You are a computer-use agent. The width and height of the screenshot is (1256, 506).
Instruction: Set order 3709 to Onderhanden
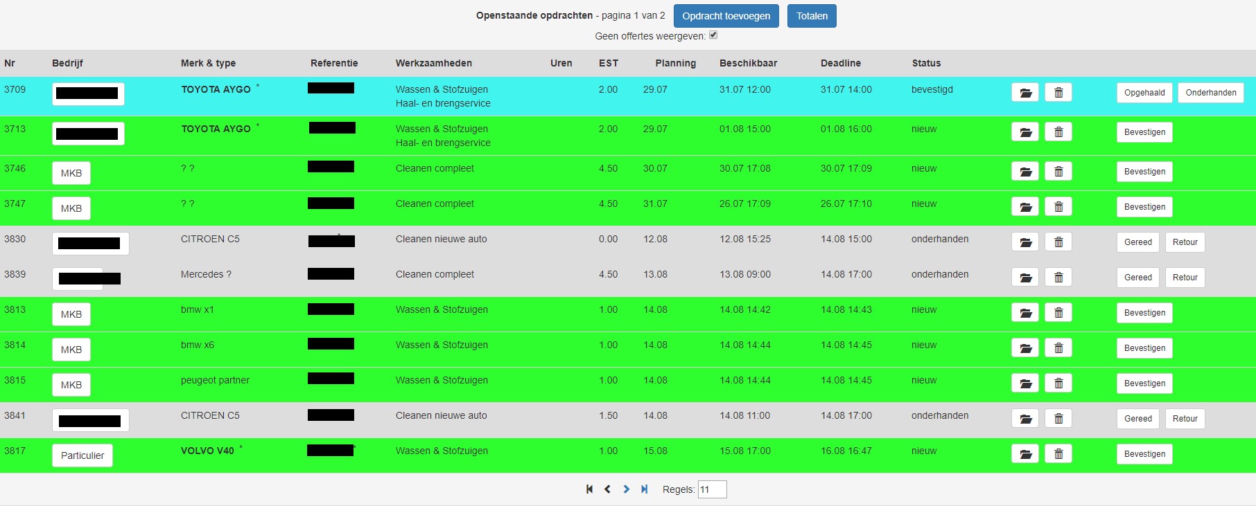(x=1211, y=93)
